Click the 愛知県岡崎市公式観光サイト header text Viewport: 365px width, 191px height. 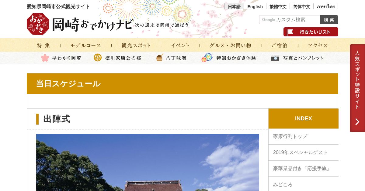58,7
